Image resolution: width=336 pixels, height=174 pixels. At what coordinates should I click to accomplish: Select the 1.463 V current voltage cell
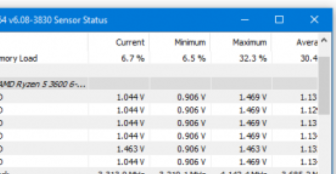131,149
